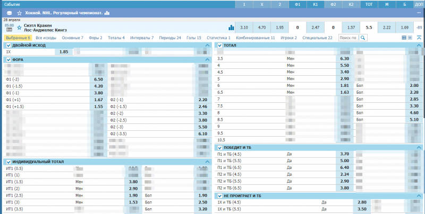This screenshot has height=214, width=425.
Task: Pick Ф1 (-2) handicap odds 6.50
Action: coord(98,79)
